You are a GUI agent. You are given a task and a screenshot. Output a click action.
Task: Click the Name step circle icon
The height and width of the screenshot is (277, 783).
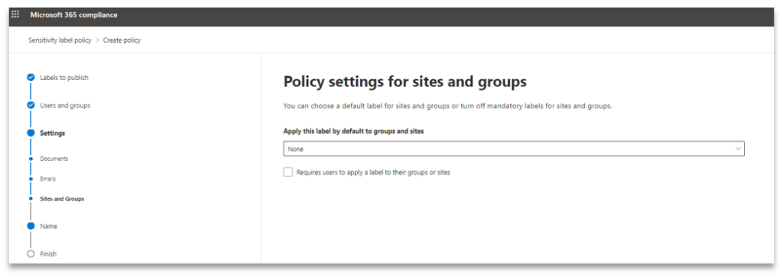(x=31, y=226)
